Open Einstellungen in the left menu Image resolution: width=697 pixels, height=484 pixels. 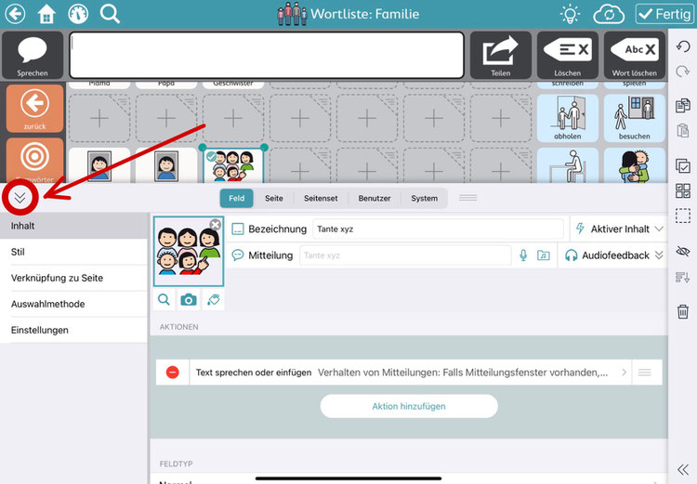(73, 330)
